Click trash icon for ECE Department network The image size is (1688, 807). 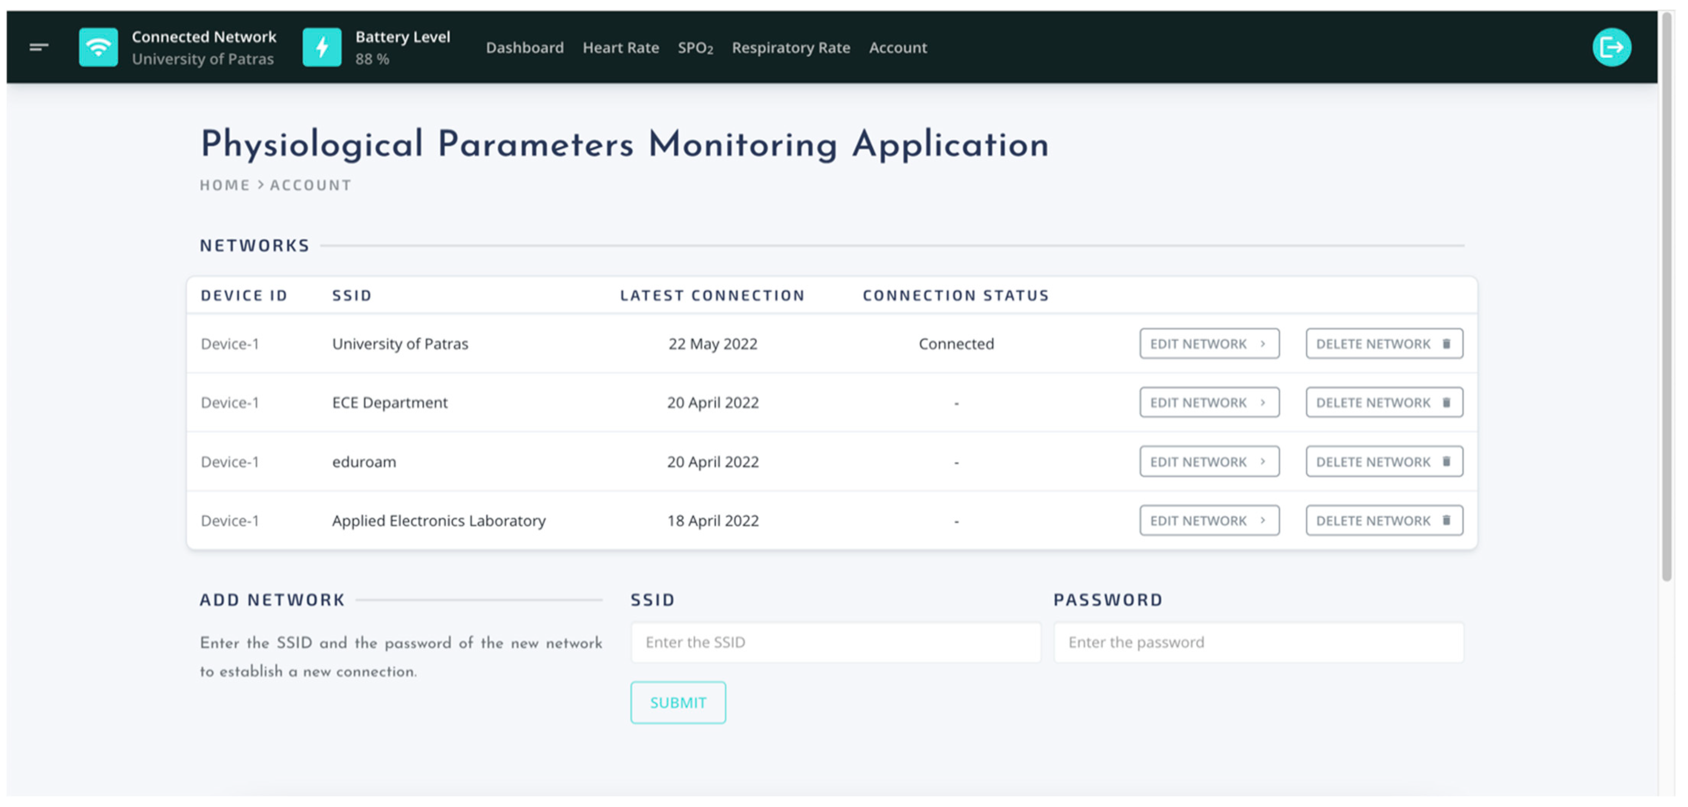(x=1446, y=402)
